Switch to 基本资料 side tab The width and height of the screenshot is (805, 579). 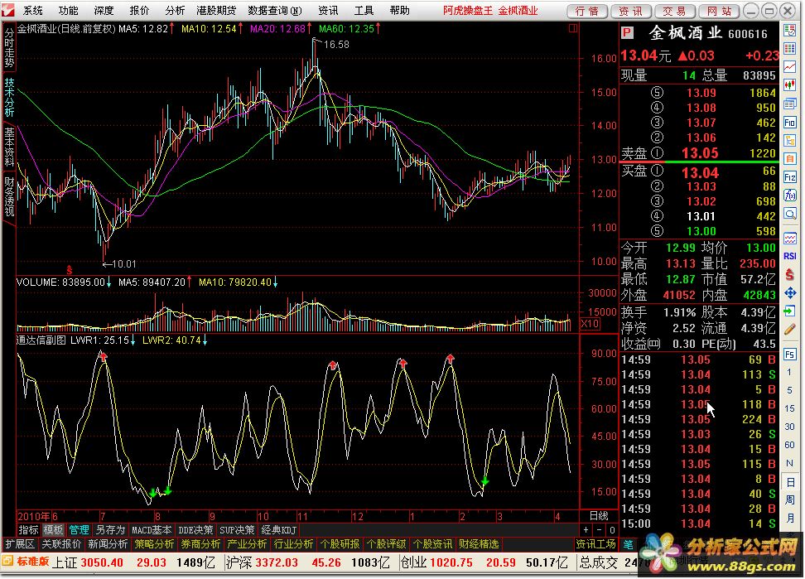(x=9, y=147)
